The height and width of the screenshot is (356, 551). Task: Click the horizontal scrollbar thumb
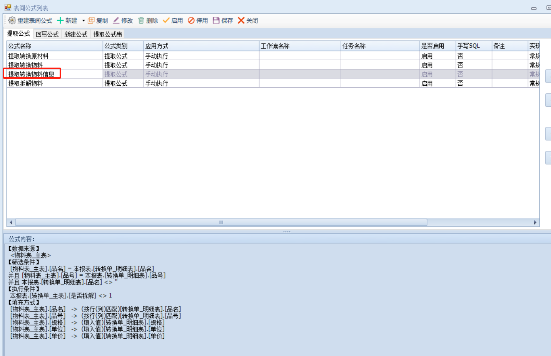221,222
